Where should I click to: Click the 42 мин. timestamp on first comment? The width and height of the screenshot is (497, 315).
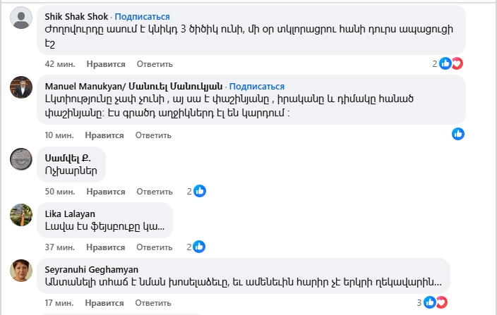pyautogui.click(x=59, y=64)
